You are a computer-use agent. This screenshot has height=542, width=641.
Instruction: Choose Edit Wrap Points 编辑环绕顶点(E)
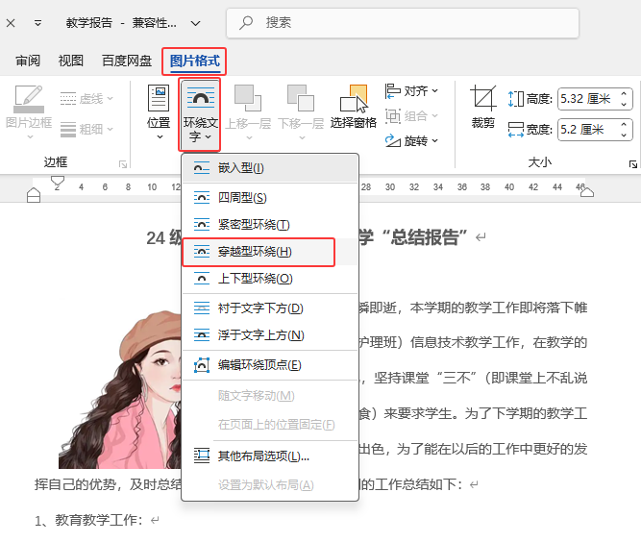pyautogui.click(x=270, y=365)
